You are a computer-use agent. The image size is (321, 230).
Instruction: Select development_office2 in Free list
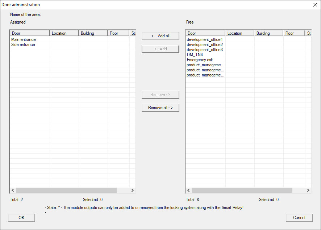click(205, 45)
